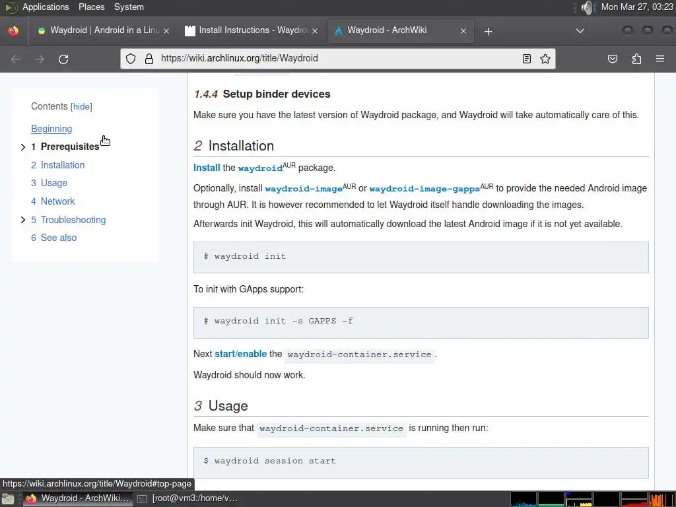Switch to root@vm3 terminal taskbar window
The width and height of the screenshot is (676, 507).
[x=187, y=499]
